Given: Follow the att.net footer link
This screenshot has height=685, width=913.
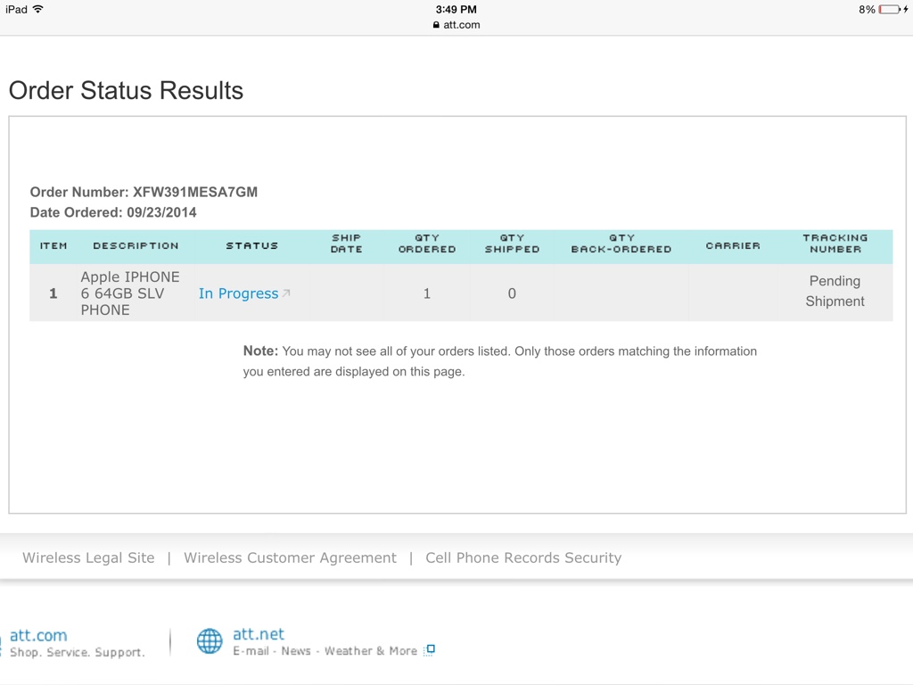Looking at the screenshot, I should tap(259, 634).
